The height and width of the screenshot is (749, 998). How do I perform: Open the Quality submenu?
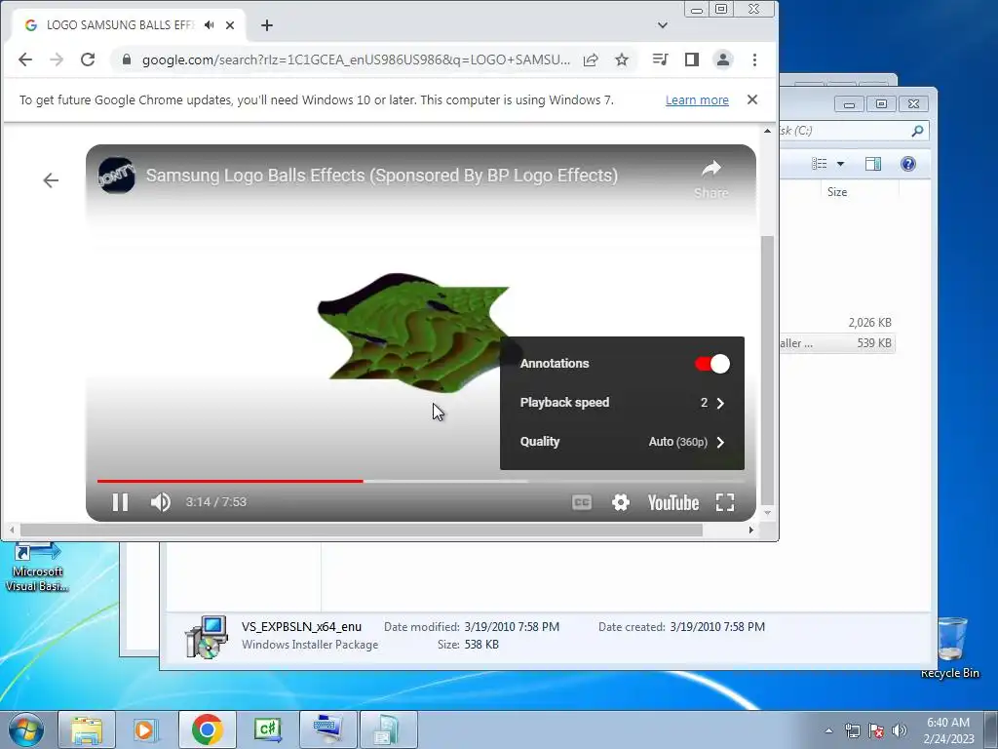[x=622, y=442]
